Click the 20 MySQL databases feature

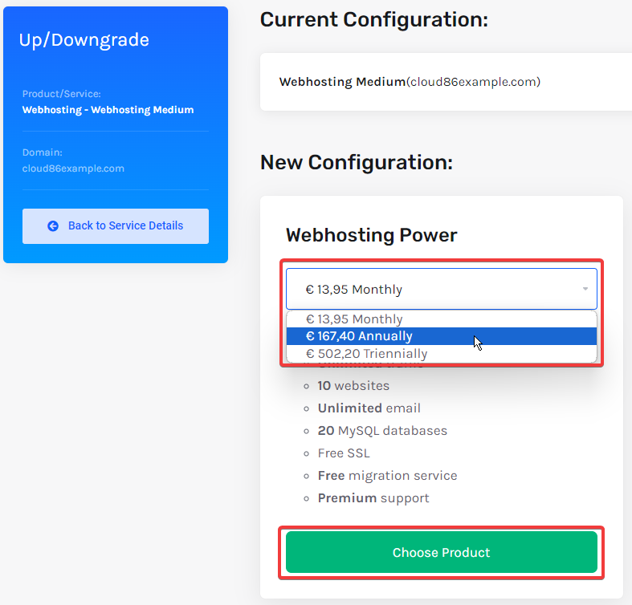pyautogui.click(x=382, y=431)
